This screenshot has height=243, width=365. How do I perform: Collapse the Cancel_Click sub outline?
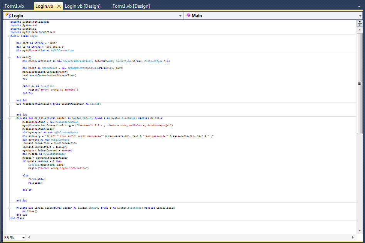[8, 208]
